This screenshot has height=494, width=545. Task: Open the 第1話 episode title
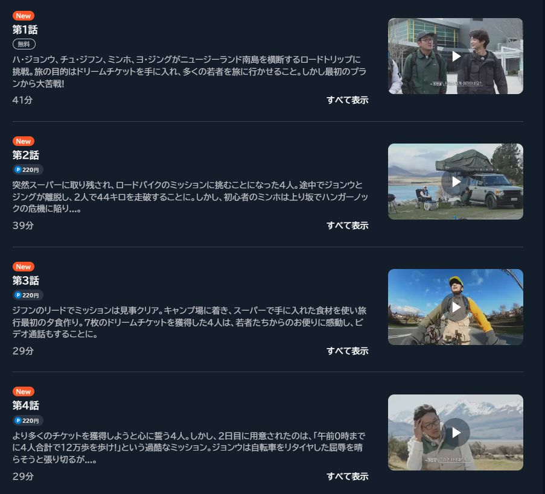coord(25,30)
